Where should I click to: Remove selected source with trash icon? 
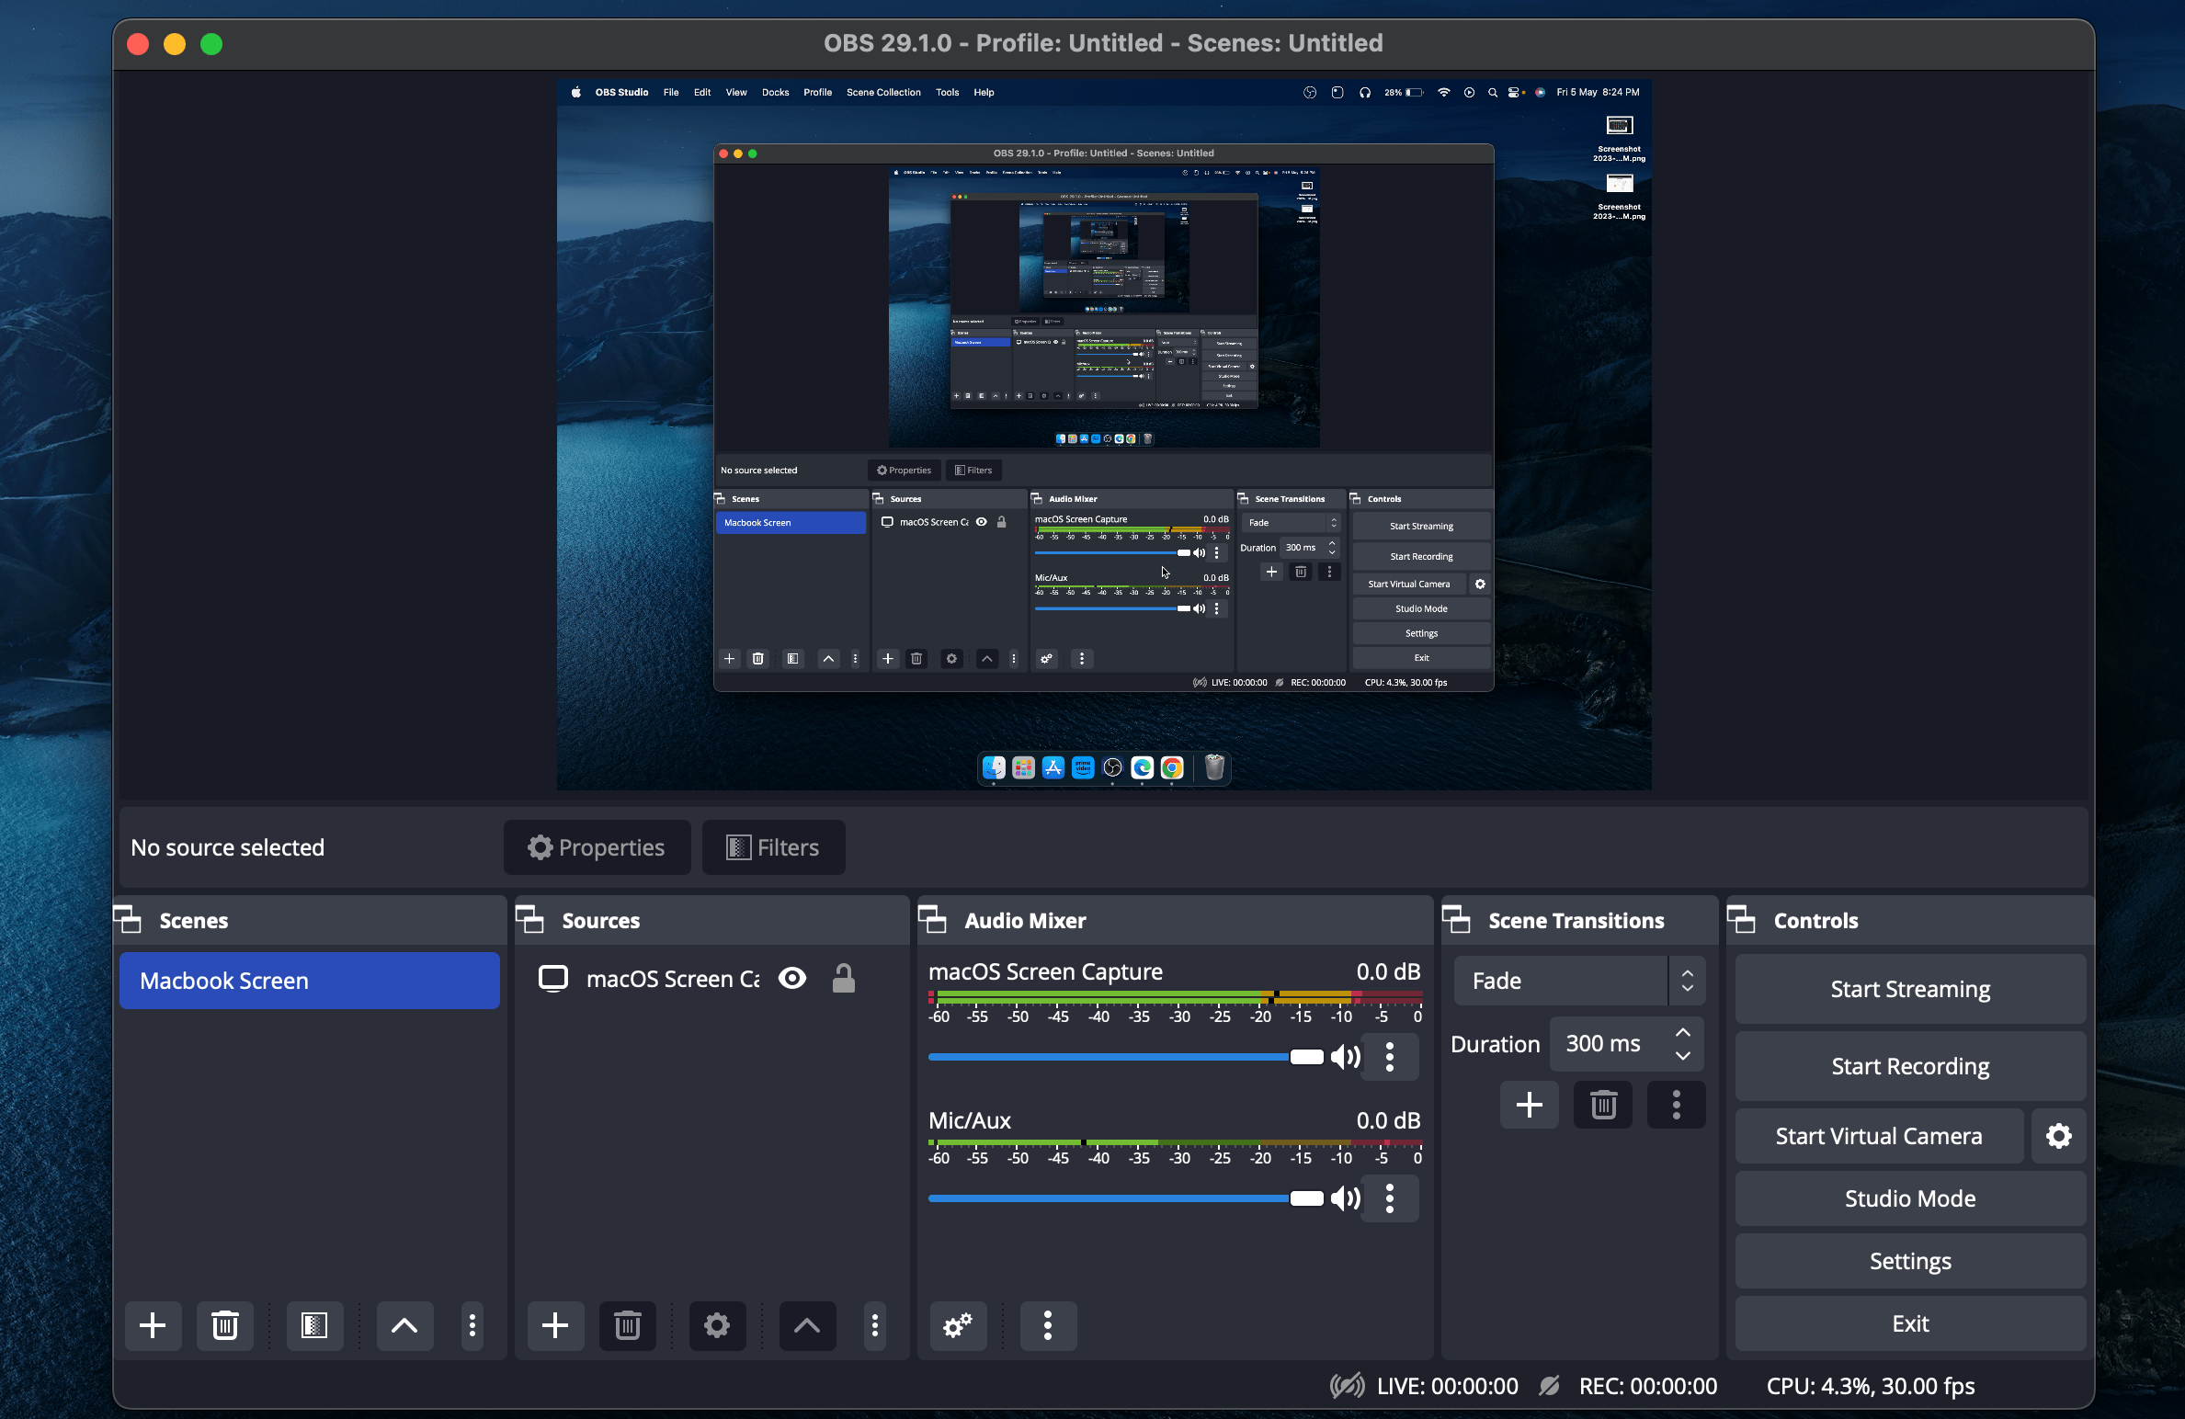[x=628, y=1325]
